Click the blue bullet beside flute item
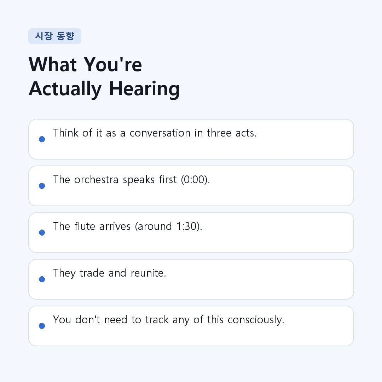 [42, 232]
